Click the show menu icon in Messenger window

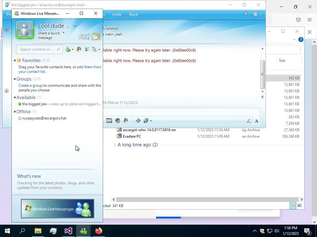point(94,49)
